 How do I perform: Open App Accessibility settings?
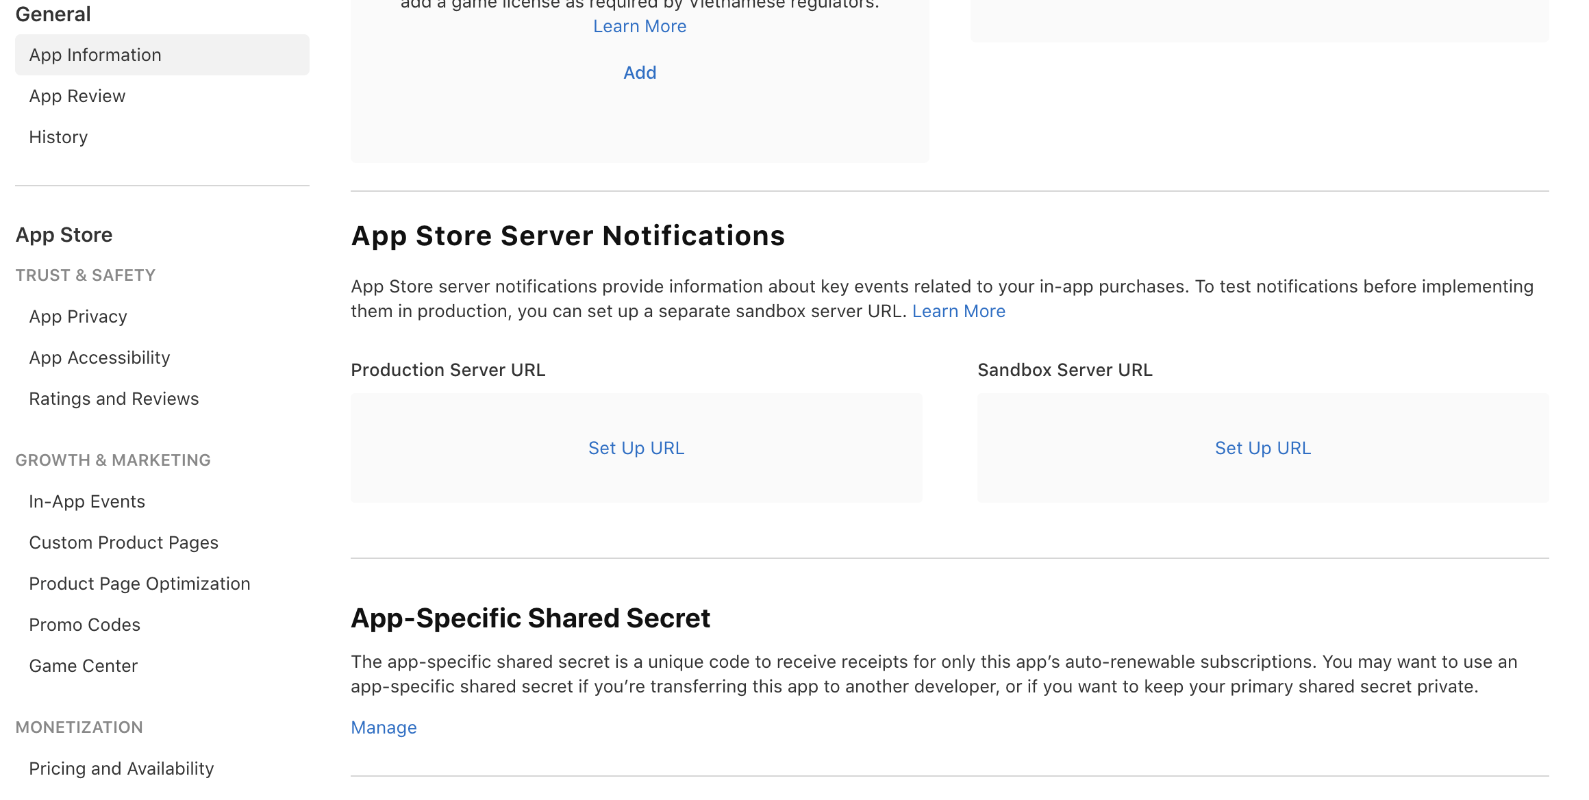coord(99,357)
